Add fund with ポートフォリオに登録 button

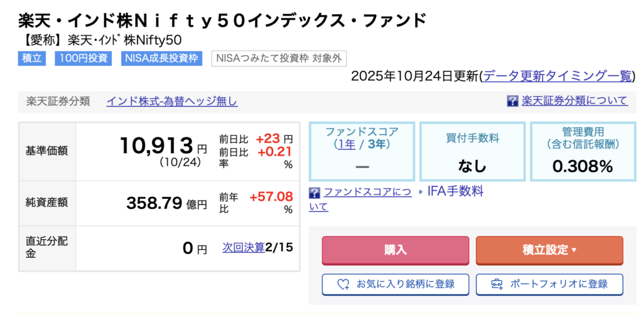(x=549, y=284)
